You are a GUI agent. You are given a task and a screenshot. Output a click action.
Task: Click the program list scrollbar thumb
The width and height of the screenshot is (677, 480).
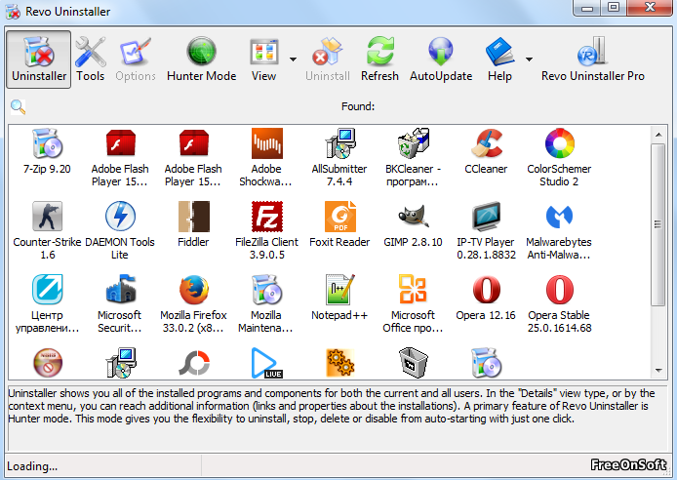(x=658, y=224)
